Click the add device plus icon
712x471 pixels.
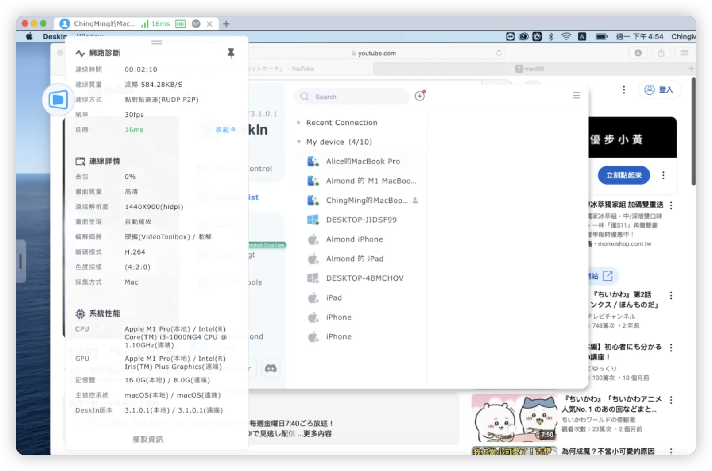point(420,96)
